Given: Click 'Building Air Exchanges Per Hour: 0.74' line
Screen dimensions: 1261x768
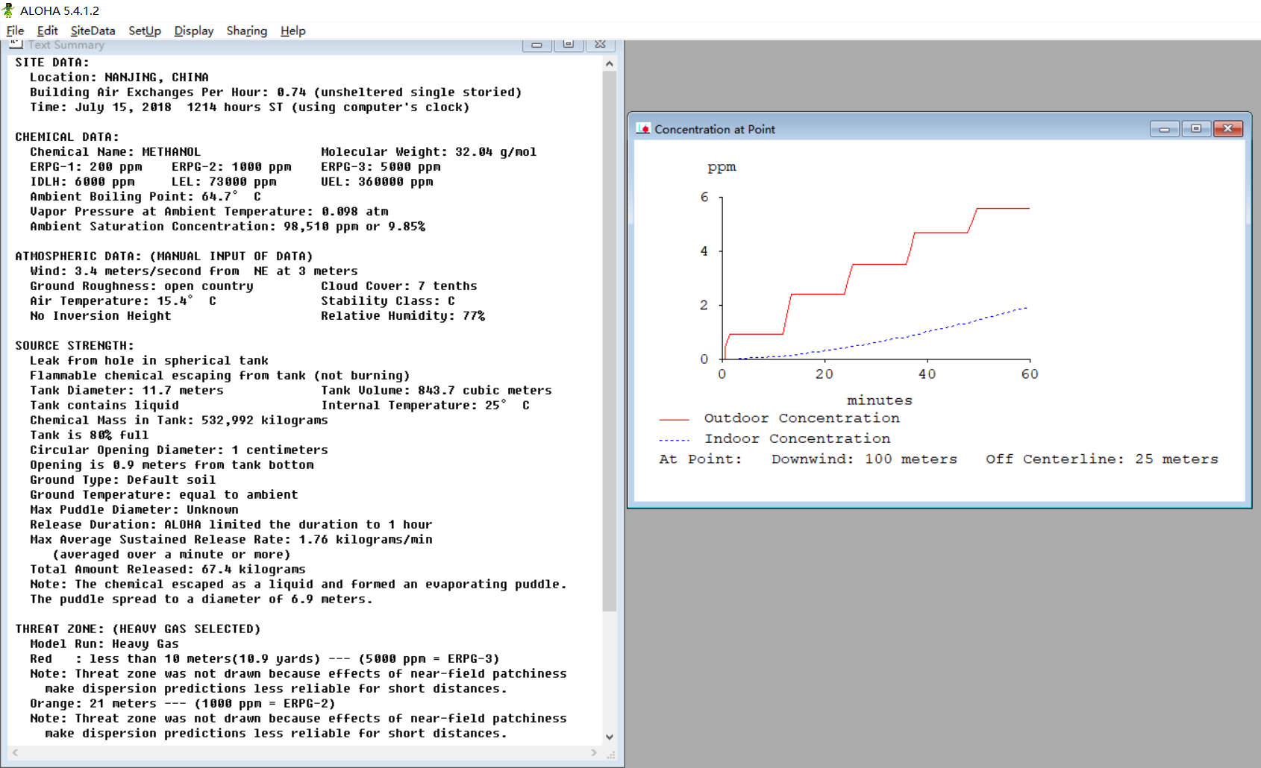Looking at the screenshot, I should tap(276, 92).
